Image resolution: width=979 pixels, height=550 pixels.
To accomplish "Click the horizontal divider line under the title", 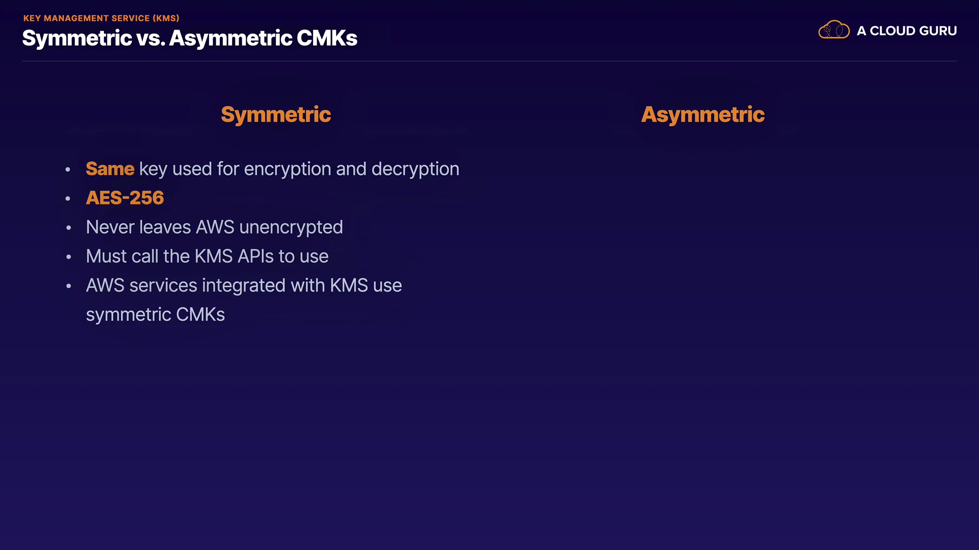I will [x=489, y=61].
